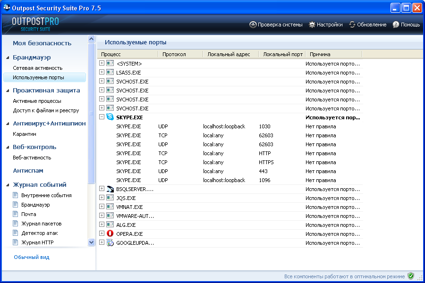Sort by Процесс column header
Screen dimensions: 425x283
click(127, 54)
